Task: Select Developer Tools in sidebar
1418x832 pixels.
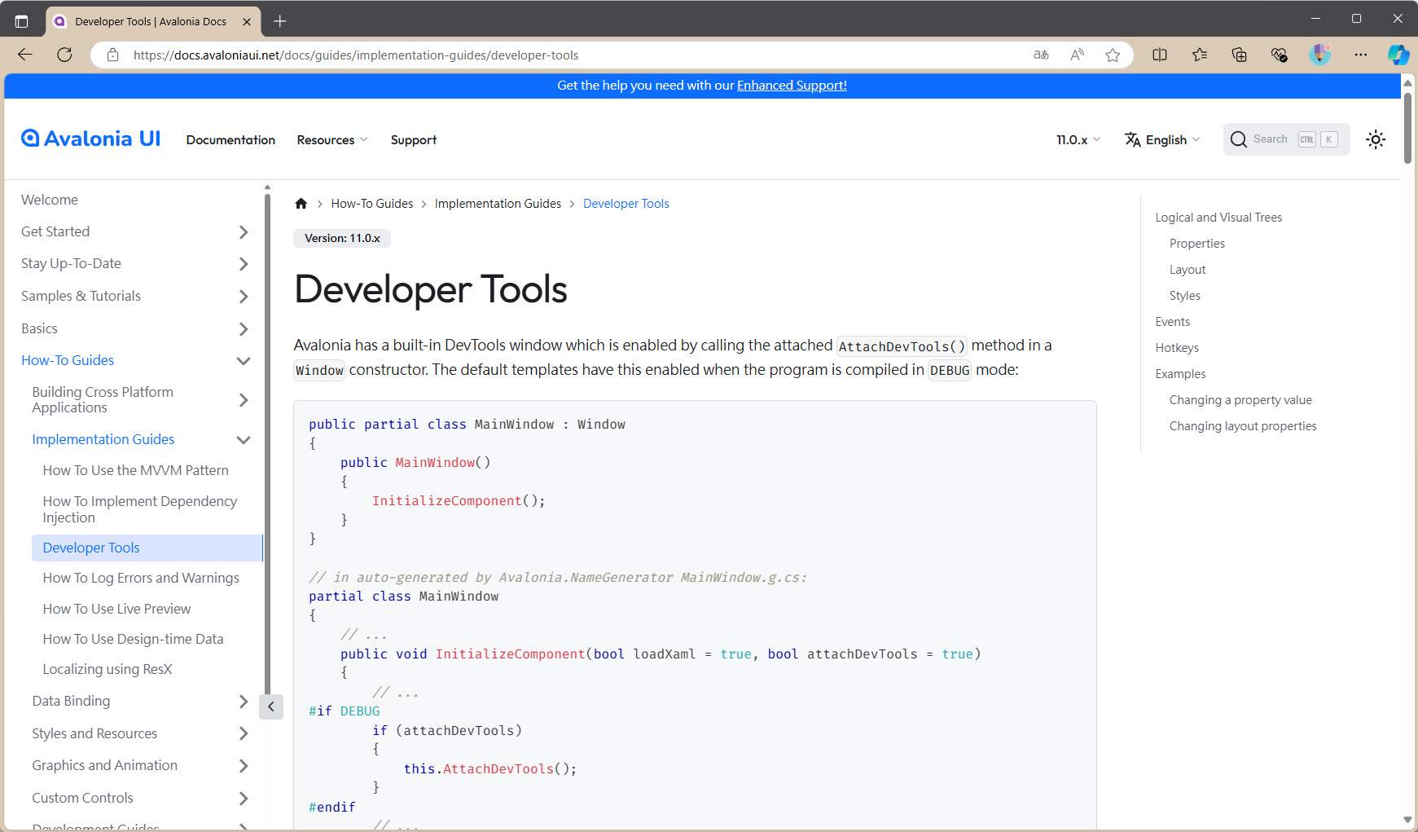Action: tap(147, 548)
